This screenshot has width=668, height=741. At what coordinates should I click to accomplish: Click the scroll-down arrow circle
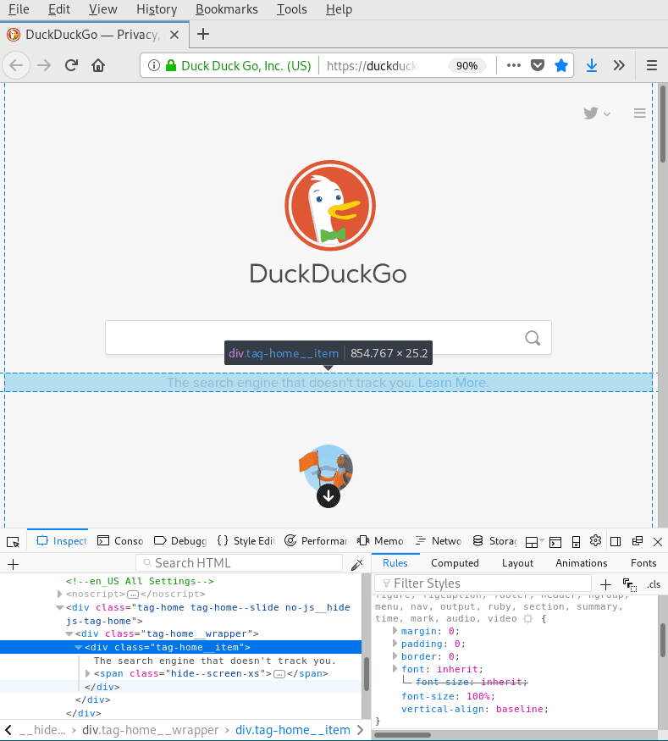[328, 496]
